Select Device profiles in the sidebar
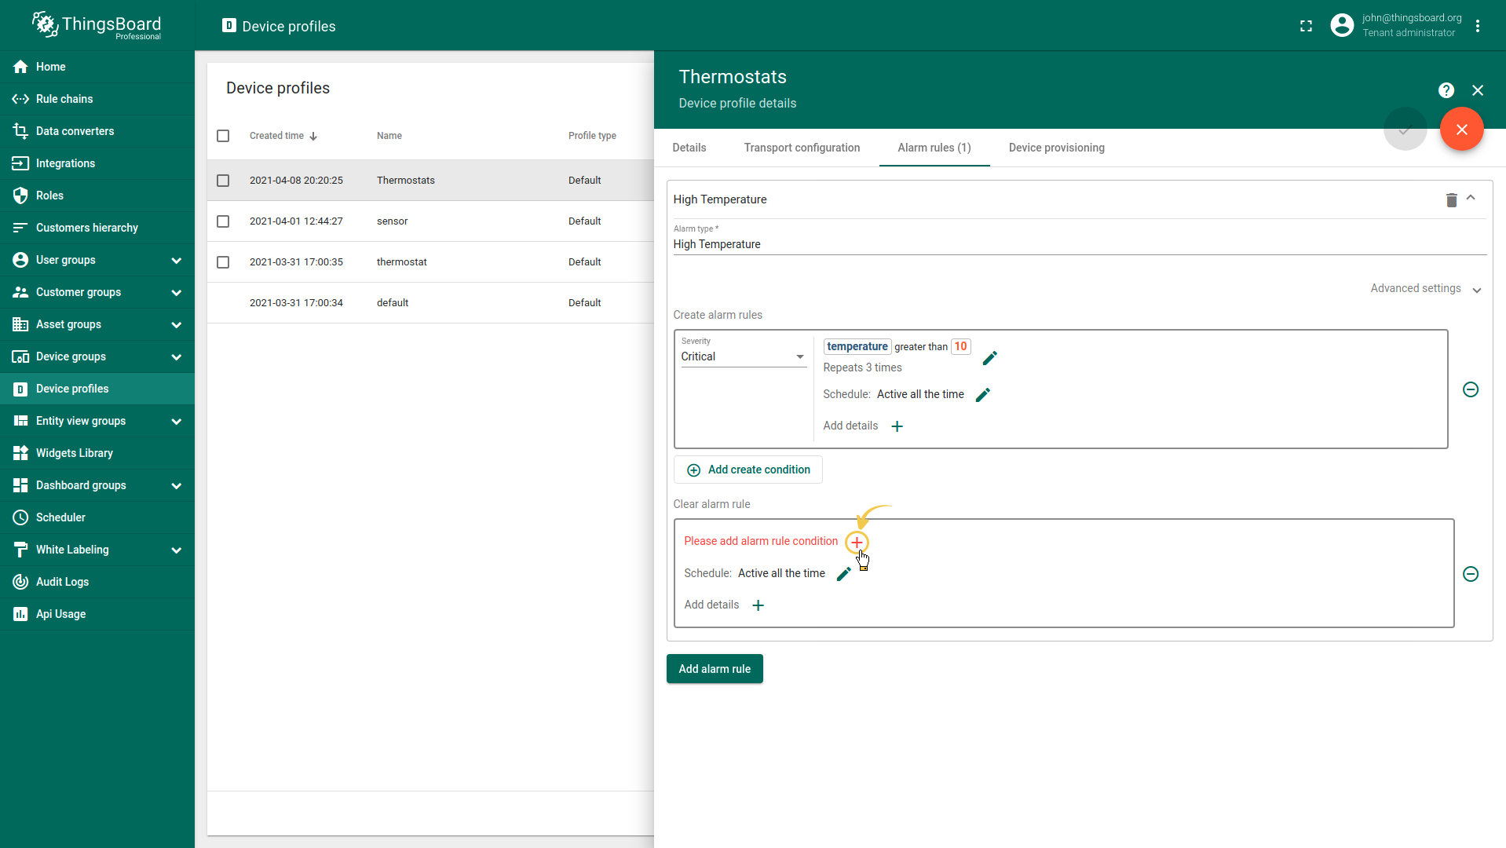This screenshot has height=848, width=1506. 97,389
